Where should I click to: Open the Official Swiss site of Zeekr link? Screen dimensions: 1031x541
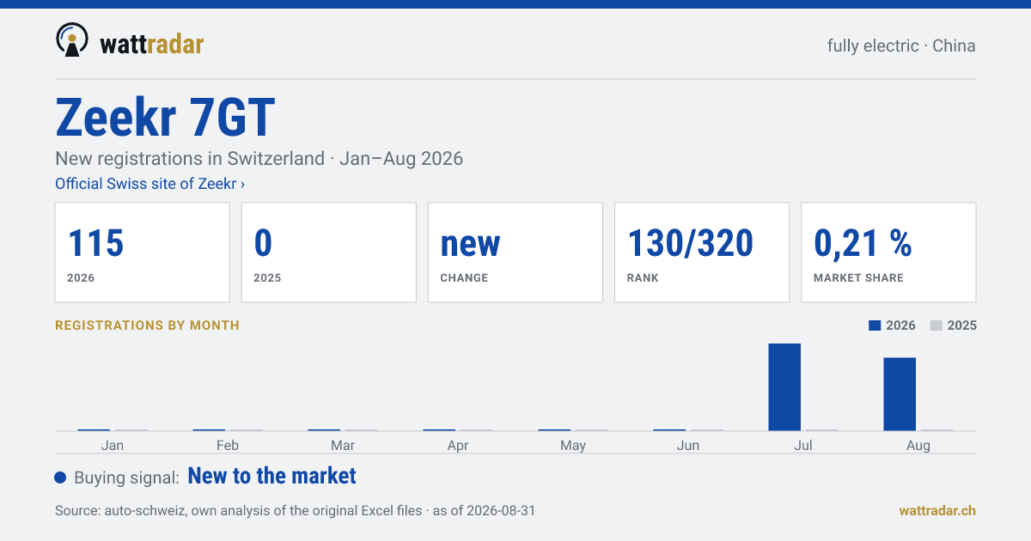[x=150, y=184]
